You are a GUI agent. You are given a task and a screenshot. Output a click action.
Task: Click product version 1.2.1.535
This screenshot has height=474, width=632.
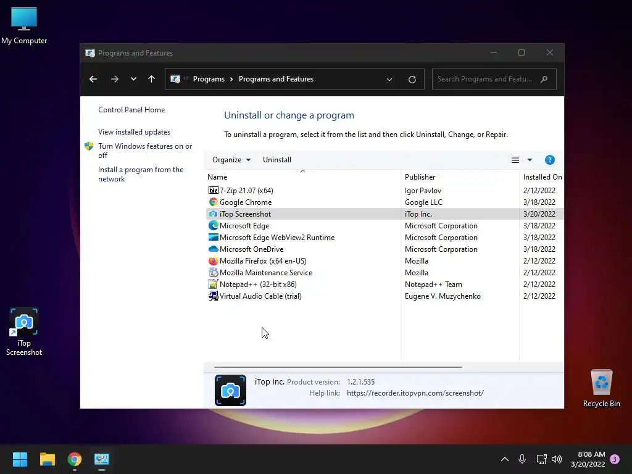[x=360, y=381]
